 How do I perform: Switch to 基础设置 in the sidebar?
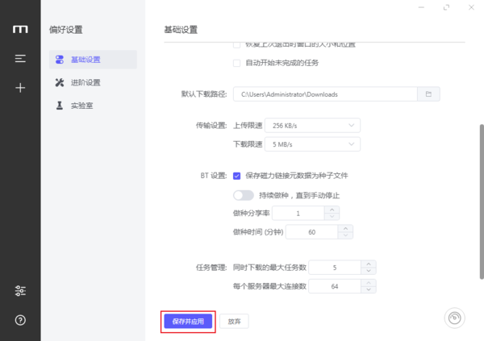(x=85, y=60)
